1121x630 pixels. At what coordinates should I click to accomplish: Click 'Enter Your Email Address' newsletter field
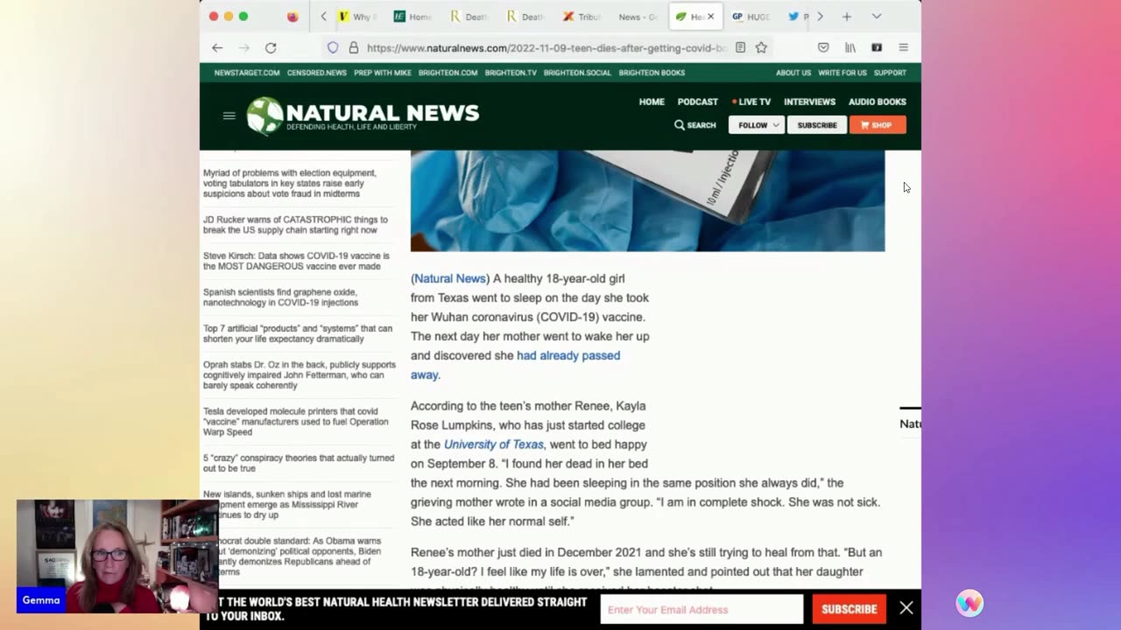coord(702,609)
